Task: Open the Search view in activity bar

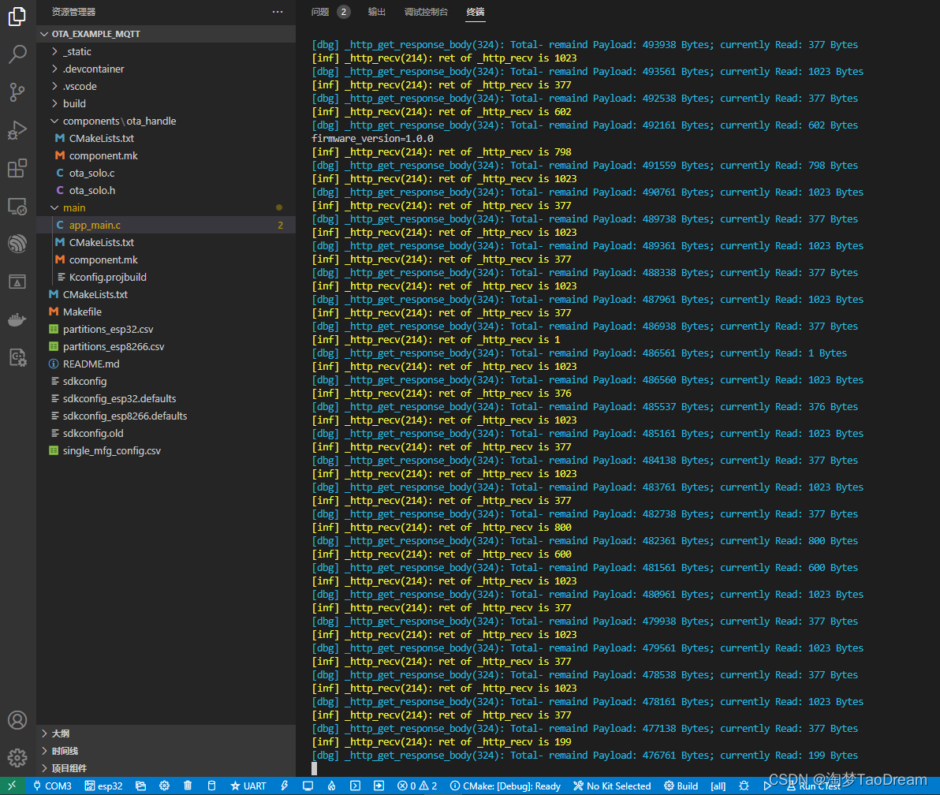Action: (17, 54)
